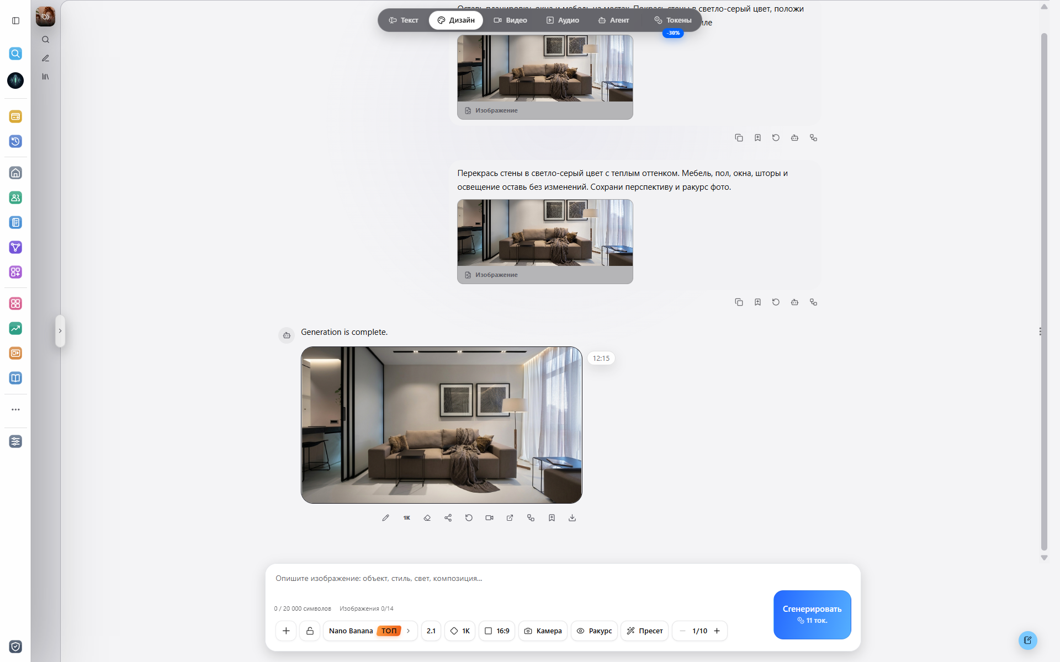This screenshot has height=662, width=1060.
Task: Click the video camera icon below generated image
Action: pos(489,517)
